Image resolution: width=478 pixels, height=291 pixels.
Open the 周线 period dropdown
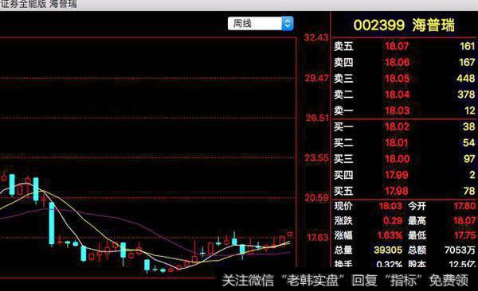[261, 23]
